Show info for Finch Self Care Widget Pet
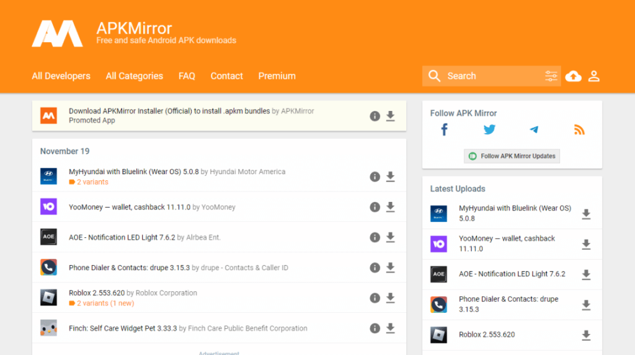Screen dimensions: 635x355 375,328
